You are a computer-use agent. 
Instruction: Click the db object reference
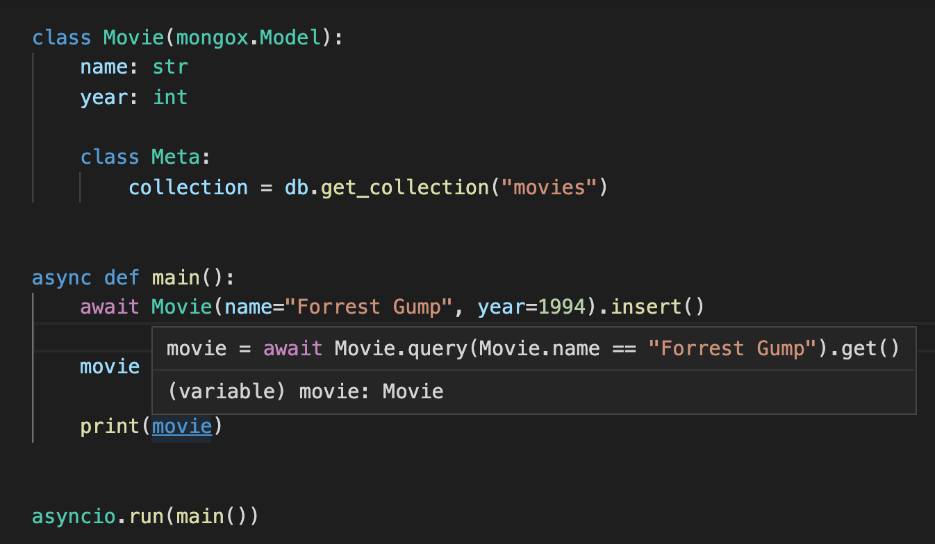pos(296,187)
